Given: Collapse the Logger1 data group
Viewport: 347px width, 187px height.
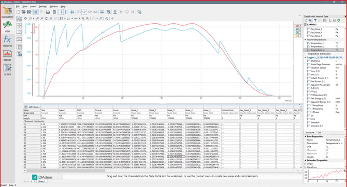Looking at the screenshot, I should [306, 57].
